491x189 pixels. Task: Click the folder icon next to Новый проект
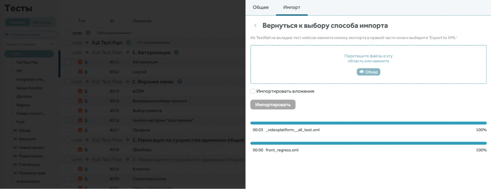15,148
